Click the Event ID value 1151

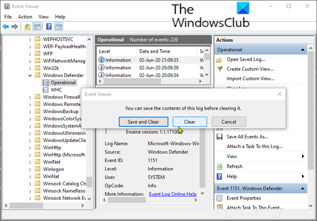pyautogui.click(x=153, y=161)
